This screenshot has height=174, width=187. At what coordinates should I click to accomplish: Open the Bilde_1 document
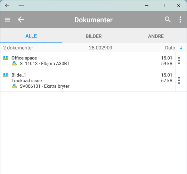point(88,80)
